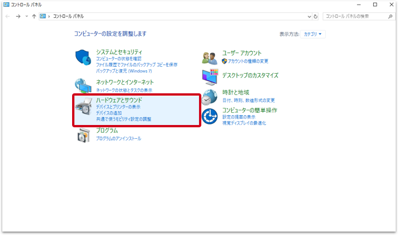
Task: Open recent locations dropdown arrow
Action: [27, 17]
